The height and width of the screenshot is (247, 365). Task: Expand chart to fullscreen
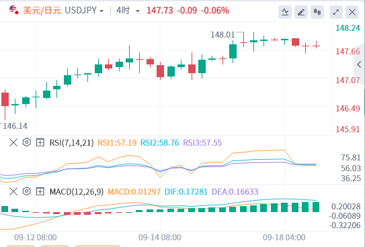[335, 12]
